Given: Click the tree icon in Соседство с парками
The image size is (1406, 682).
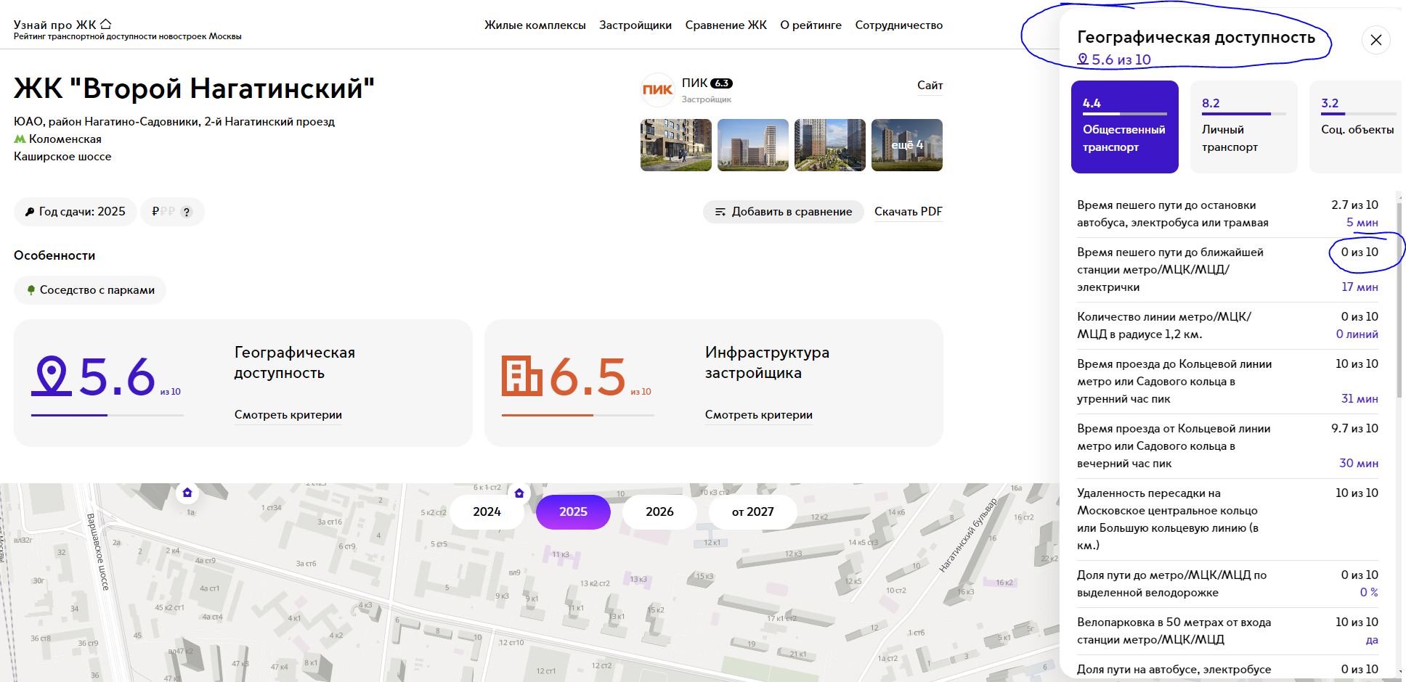Looking at the screenshot, I should 31,290.
